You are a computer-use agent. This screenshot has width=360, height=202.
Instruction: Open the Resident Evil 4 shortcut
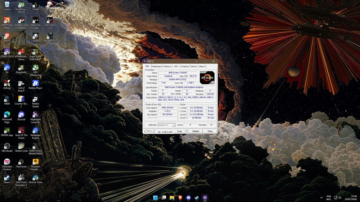(50, 39)
